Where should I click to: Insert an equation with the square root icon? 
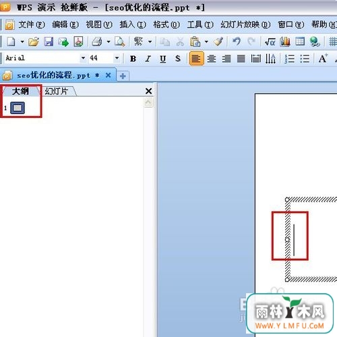click(x=270, y=42)
